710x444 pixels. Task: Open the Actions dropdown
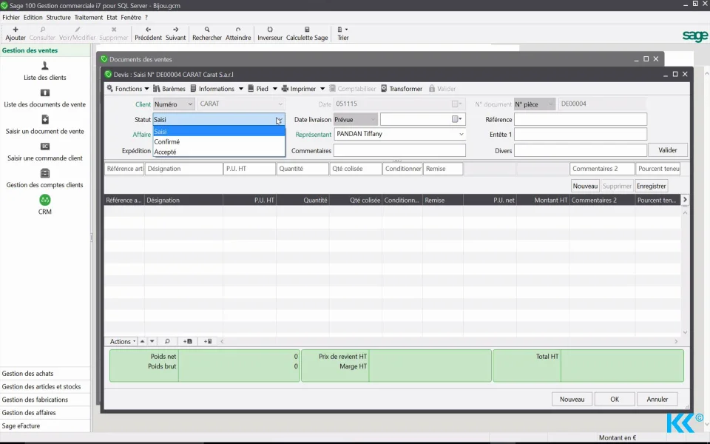(123, 341)
